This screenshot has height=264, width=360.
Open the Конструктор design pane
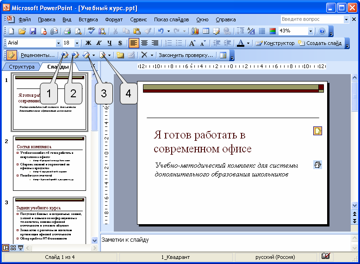point(275,43)
